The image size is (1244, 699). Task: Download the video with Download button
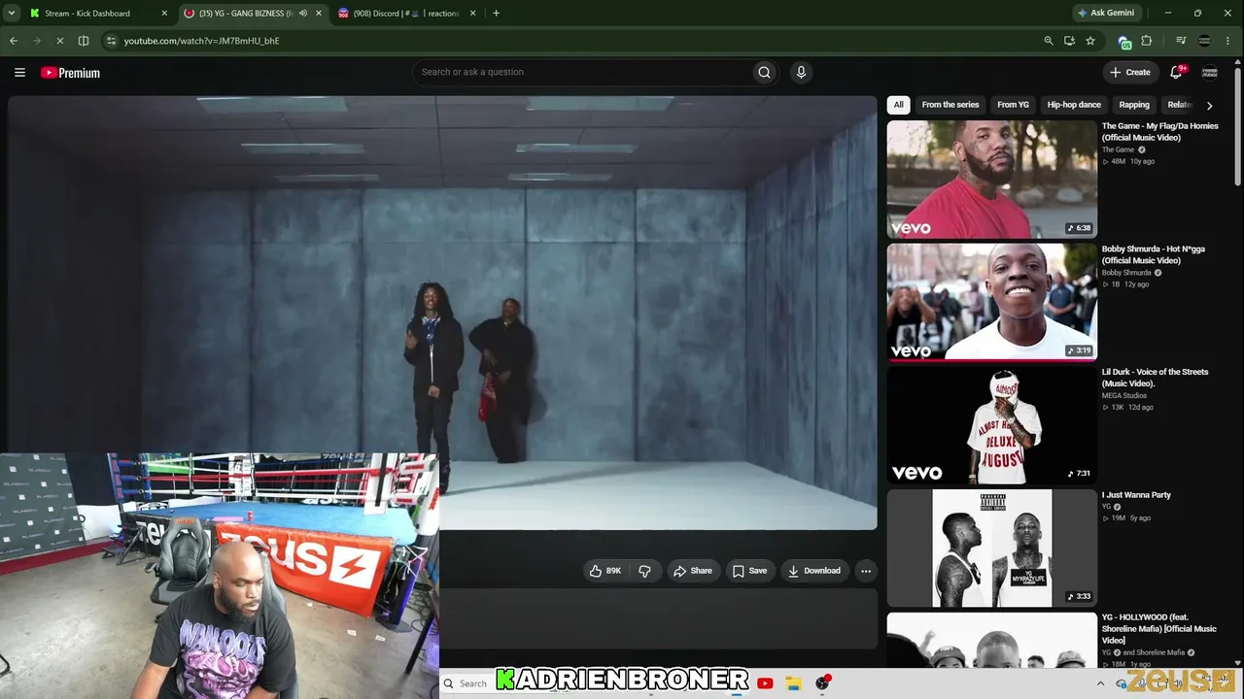814,571
